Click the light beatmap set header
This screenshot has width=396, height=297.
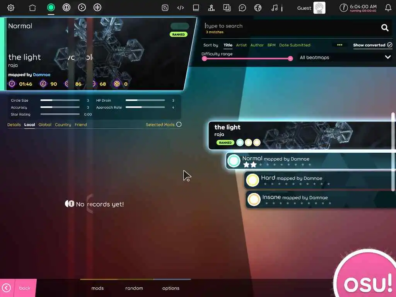tap(302, 136)
